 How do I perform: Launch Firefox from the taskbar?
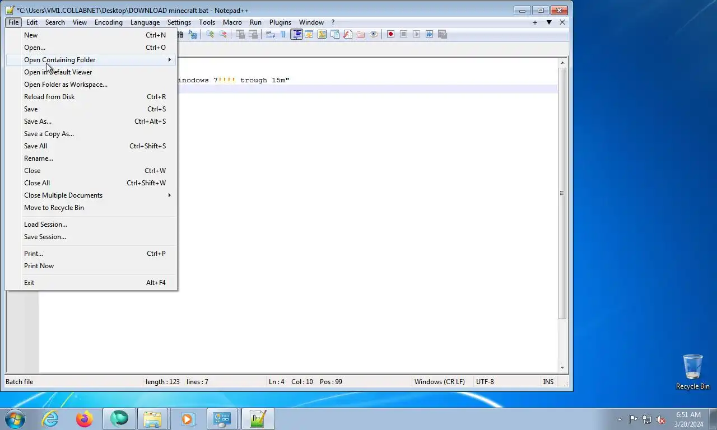pyautogui.click(x=85, y=419)
